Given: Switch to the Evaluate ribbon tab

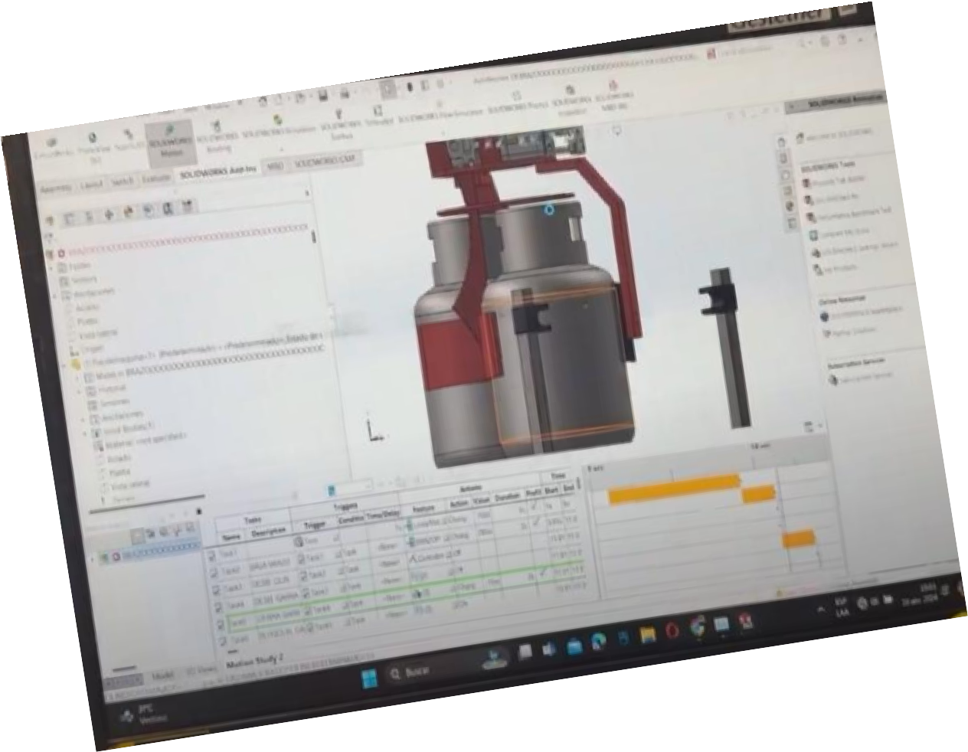Looking at the screenshot, I should click(x=156, y=178).
